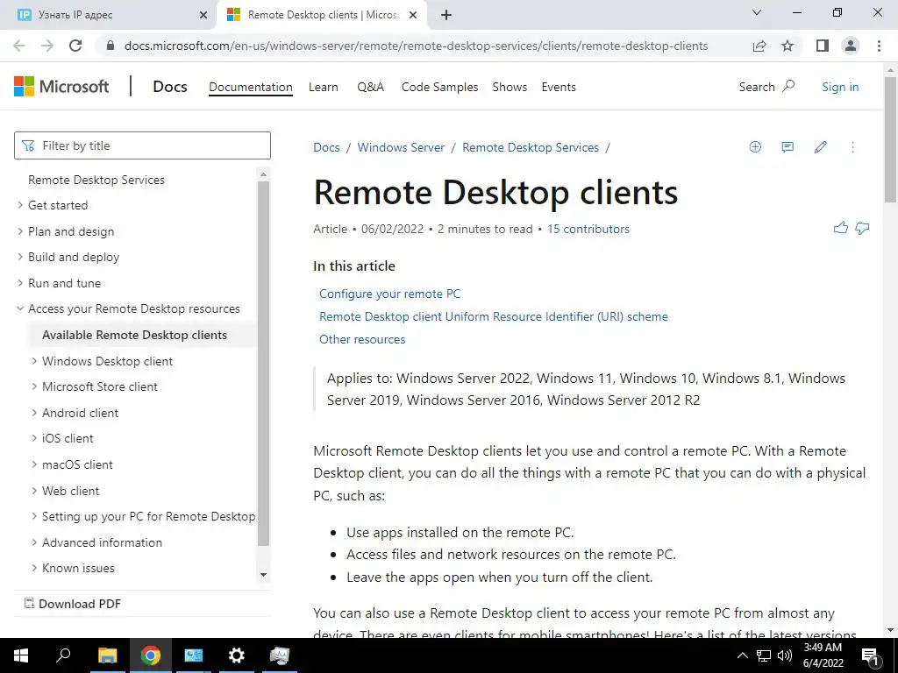
Task: Give thumbs down to the article
Action: pyautogui.click(x=862, y=229)
